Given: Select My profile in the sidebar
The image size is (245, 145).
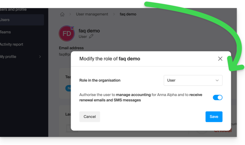Looking at the screenshot, I should tap(8, 57).
